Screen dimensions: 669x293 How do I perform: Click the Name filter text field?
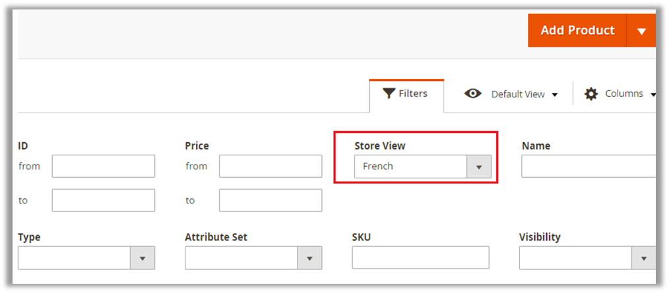(589, 167)
